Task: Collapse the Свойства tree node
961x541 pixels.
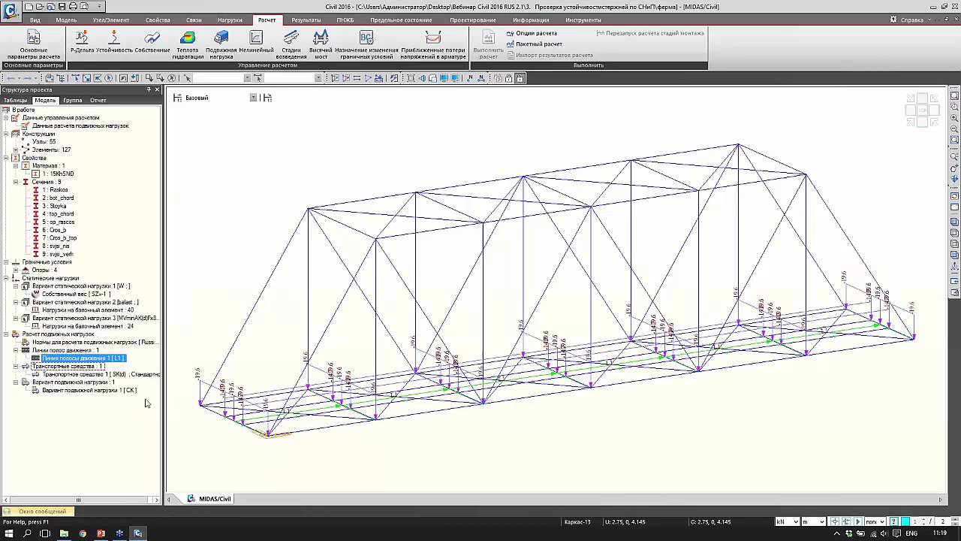Action: pyautogui.click(x=6, y=158)
